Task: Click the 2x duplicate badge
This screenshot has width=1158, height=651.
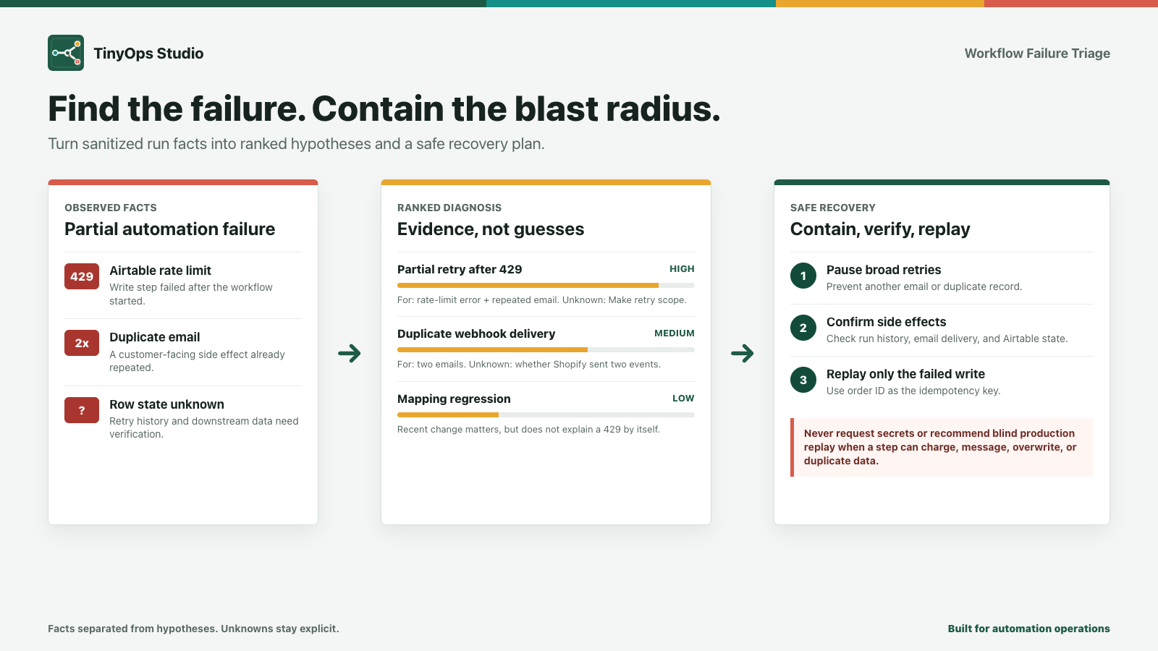Action: point(82,343)
